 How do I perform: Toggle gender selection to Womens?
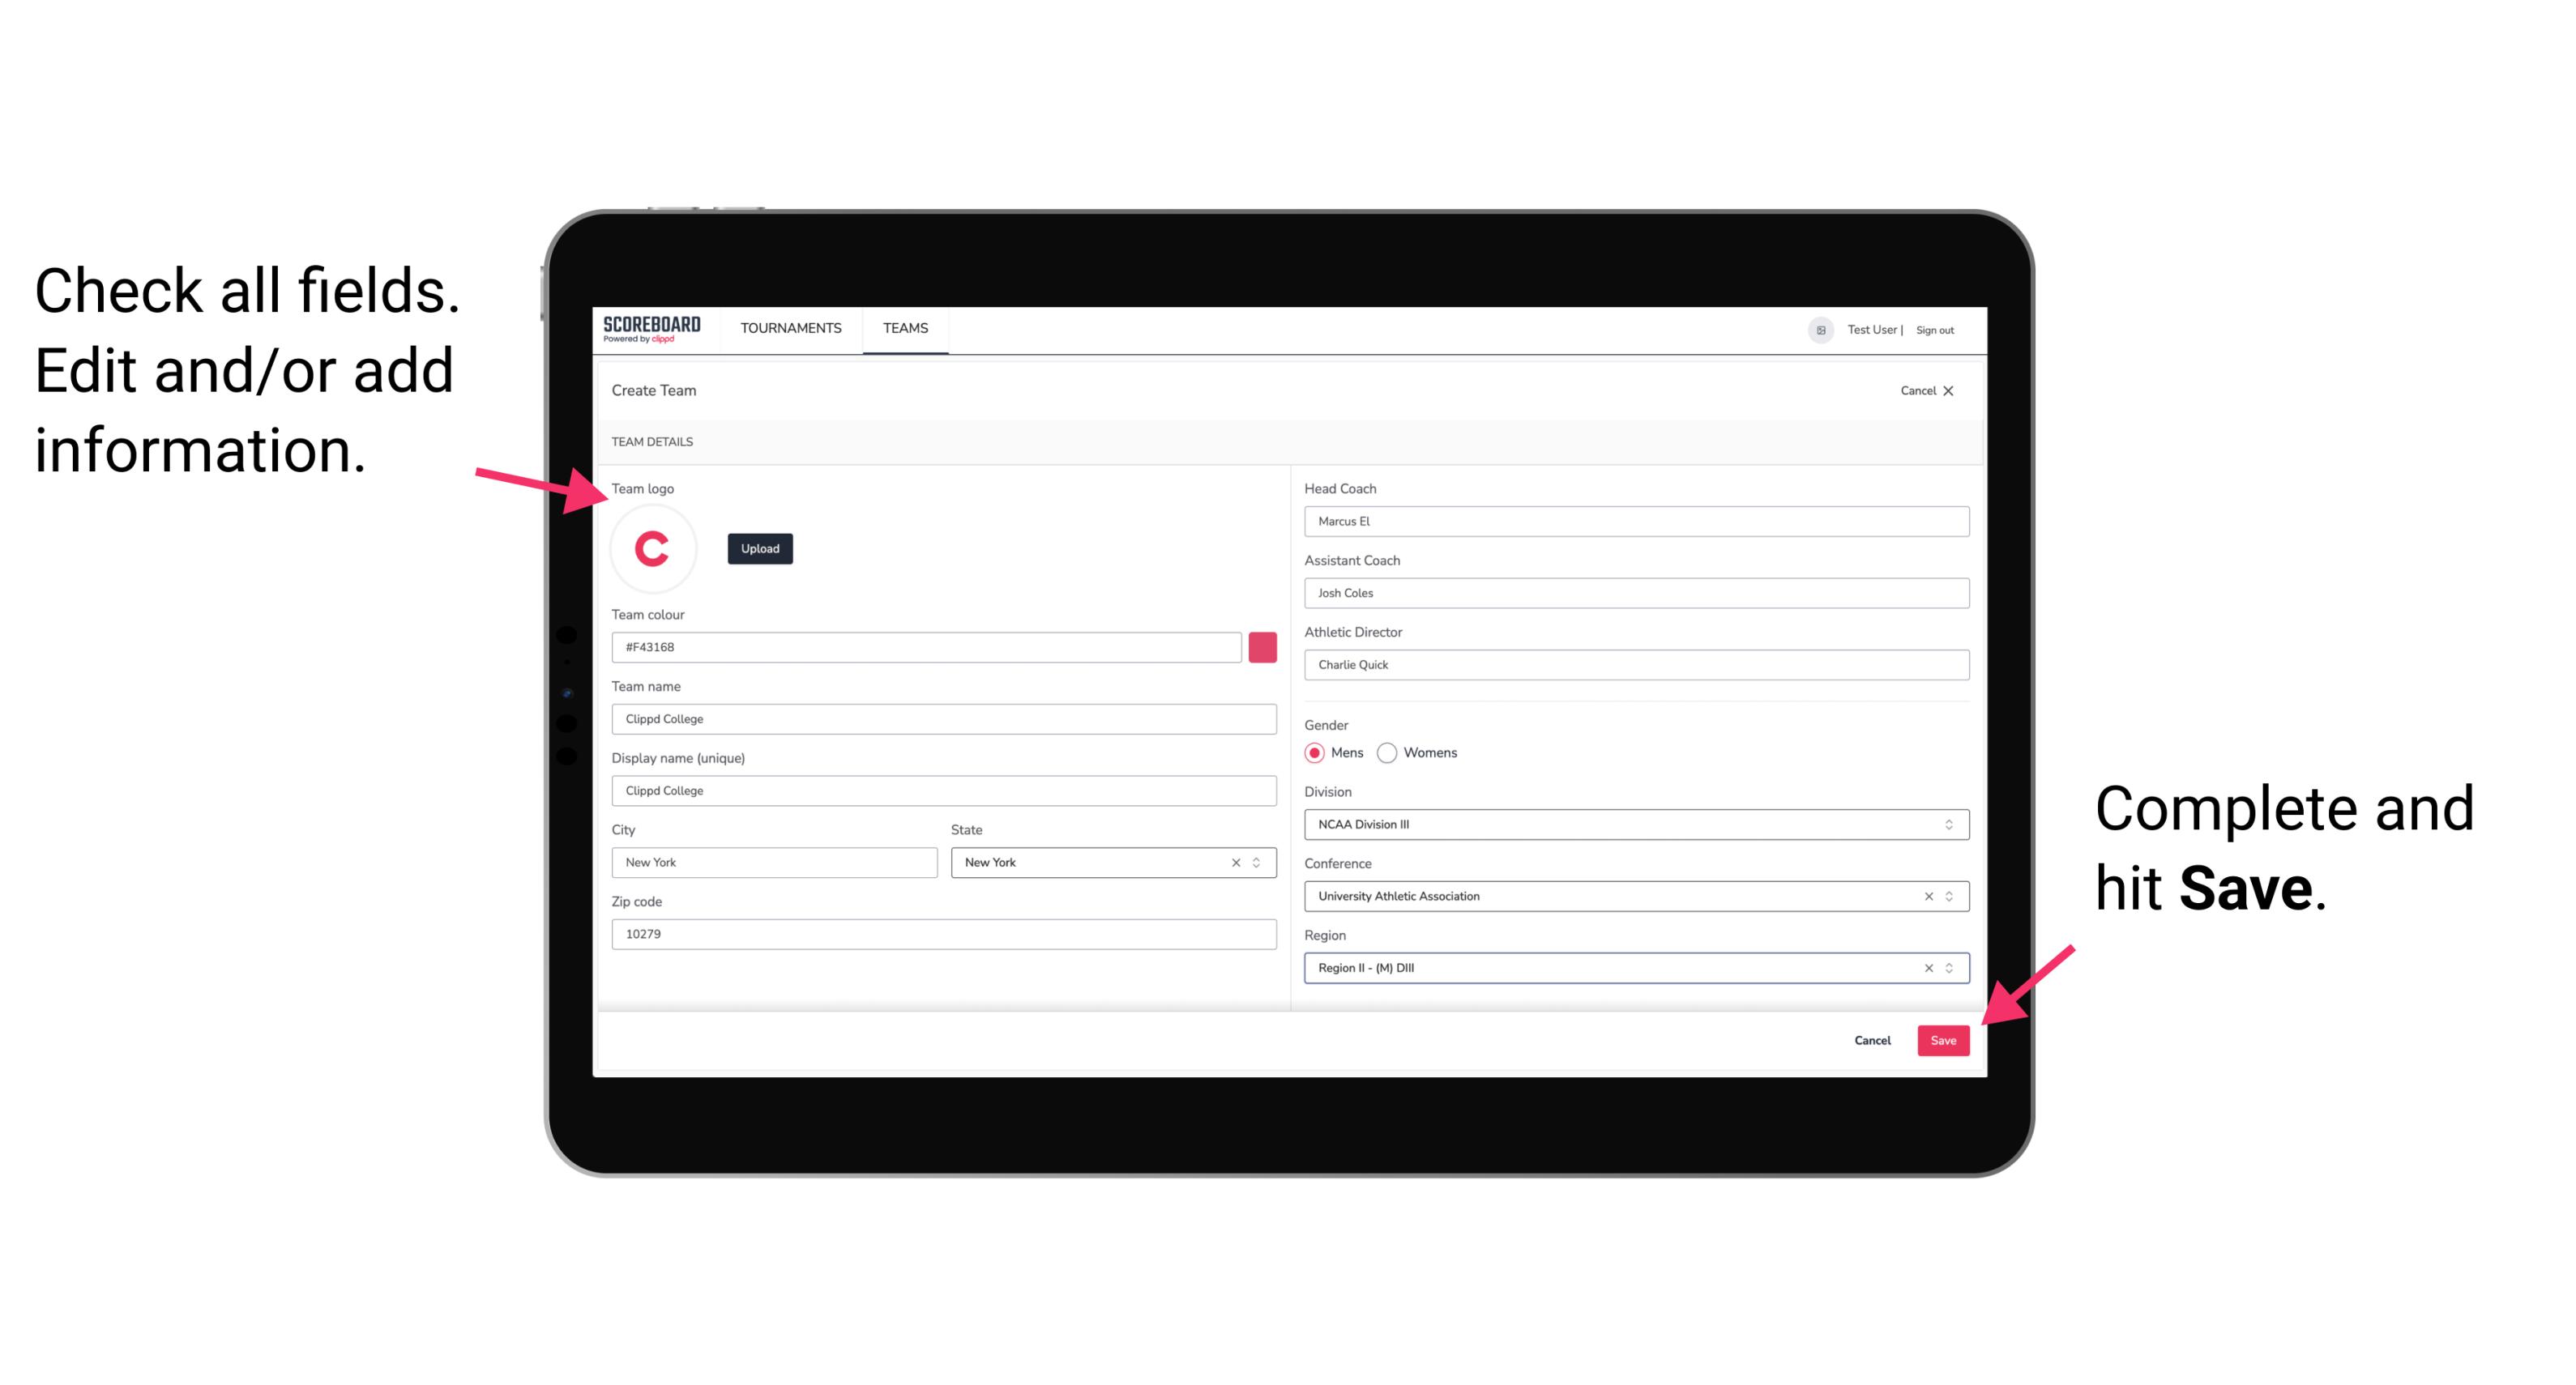1397,752
